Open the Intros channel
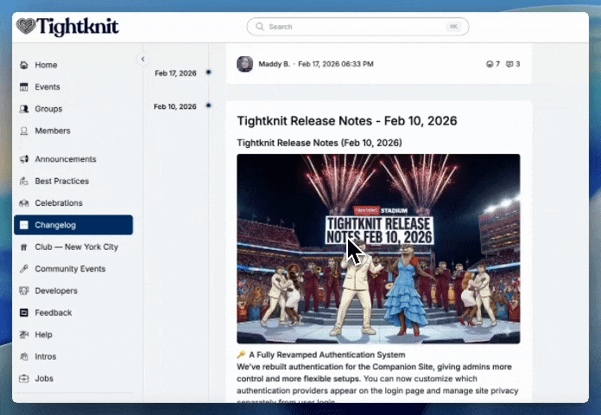Image resolution: width=601 pixels, height=415 pixels. 73,356
